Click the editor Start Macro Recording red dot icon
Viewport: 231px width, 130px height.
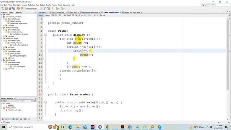pyautogui.click(x=95, y=15)
